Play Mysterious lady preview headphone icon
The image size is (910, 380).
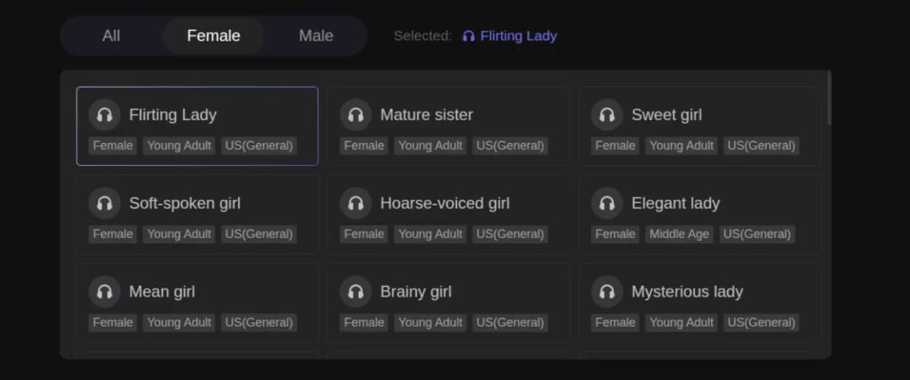607,291
